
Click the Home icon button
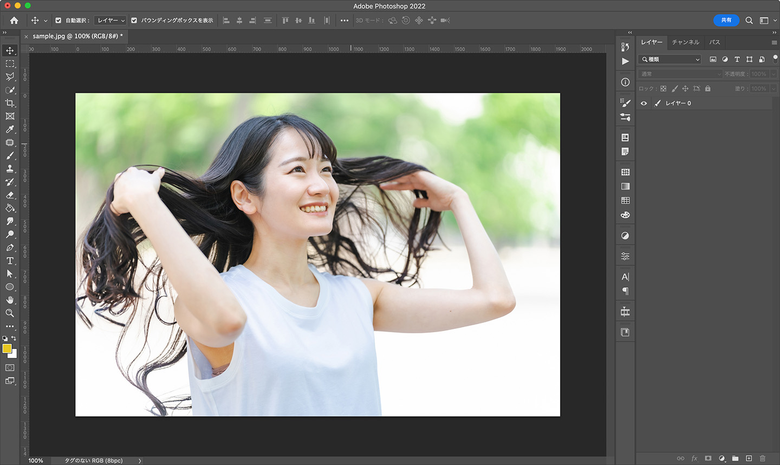coord(13,20)
